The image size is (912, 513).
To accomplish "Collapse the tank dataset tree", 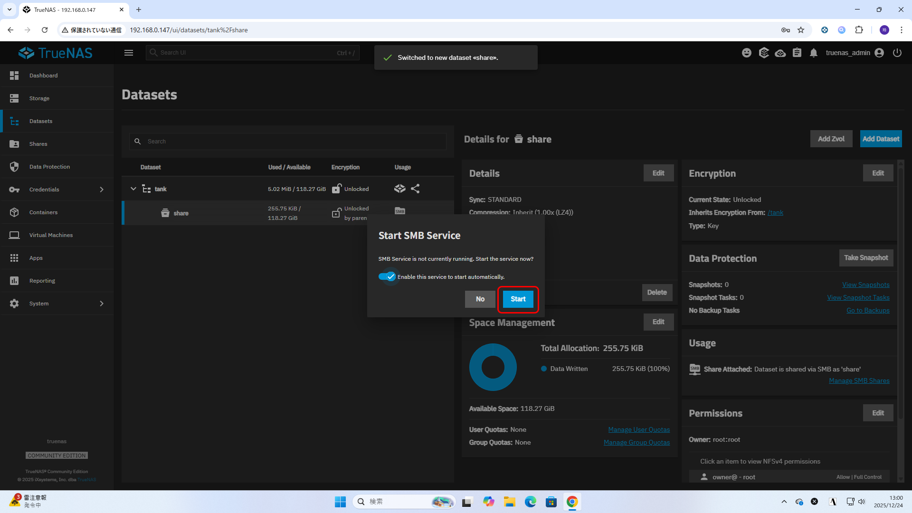I will pos(133,189).
